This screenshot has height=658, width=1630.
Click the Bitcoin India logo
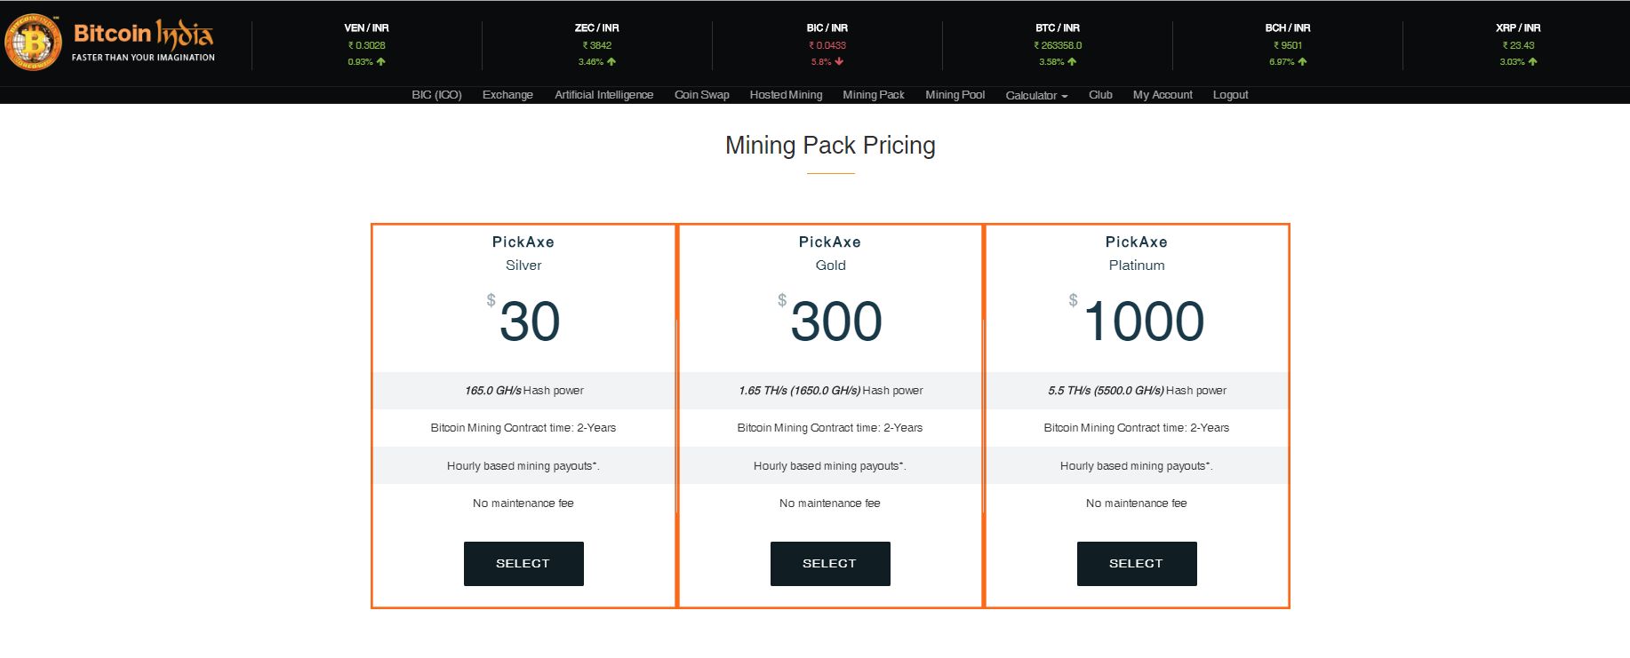click(x=110, y=42)
